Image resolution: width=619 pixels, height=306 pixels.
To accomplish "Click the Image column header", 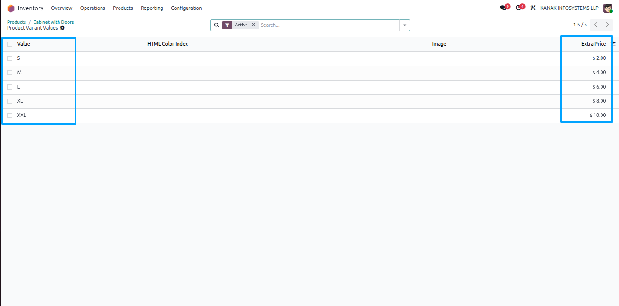I will click(x=439, y=44).
